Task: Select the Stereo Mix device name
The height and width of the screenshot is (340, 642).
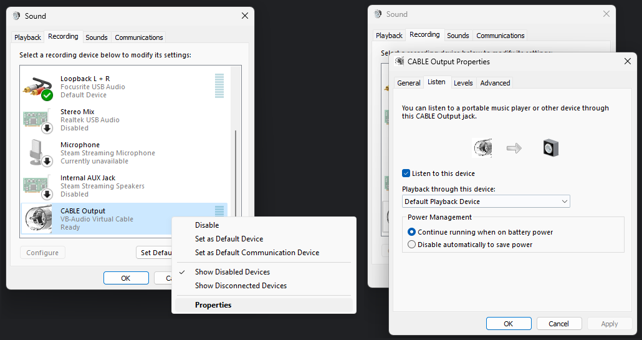Action: point(77,112)
